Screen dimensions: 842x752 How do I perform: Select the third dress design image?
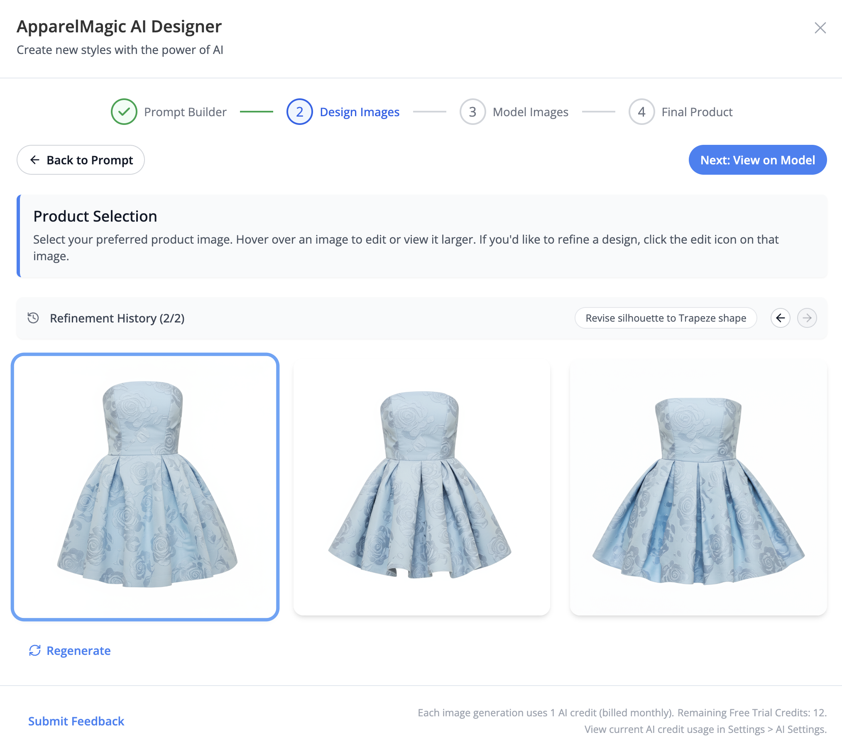click(x=698, y=488)
